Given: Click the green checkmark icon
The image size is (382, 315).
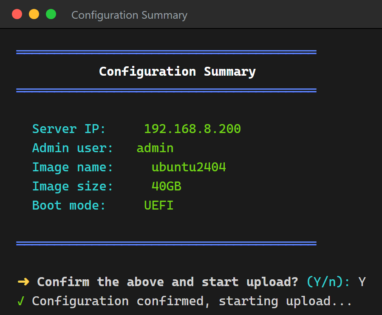Looking at the screenshot, I should pyautogui.click(x=21, y=301).
